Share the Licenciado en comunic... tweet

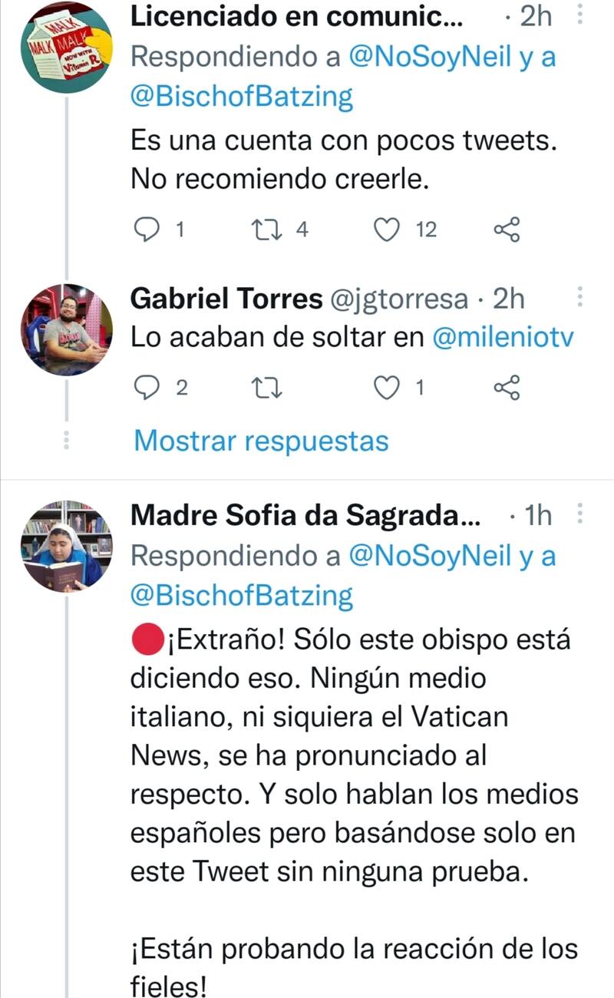[x=507, y=229]
